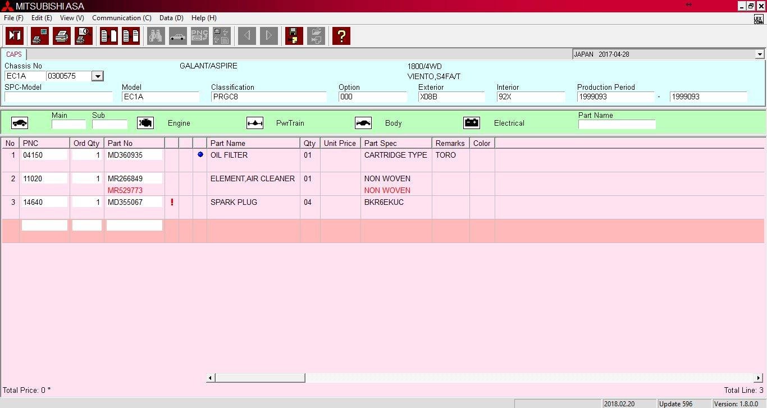Open the Edit (E) menu
The width and height of the screenshot is (767, 408).
point(42,18)
